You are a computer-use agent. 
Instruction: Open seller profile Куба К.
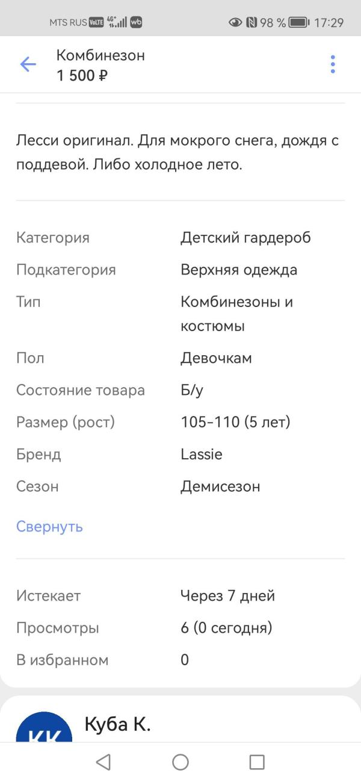pos(117,724)
